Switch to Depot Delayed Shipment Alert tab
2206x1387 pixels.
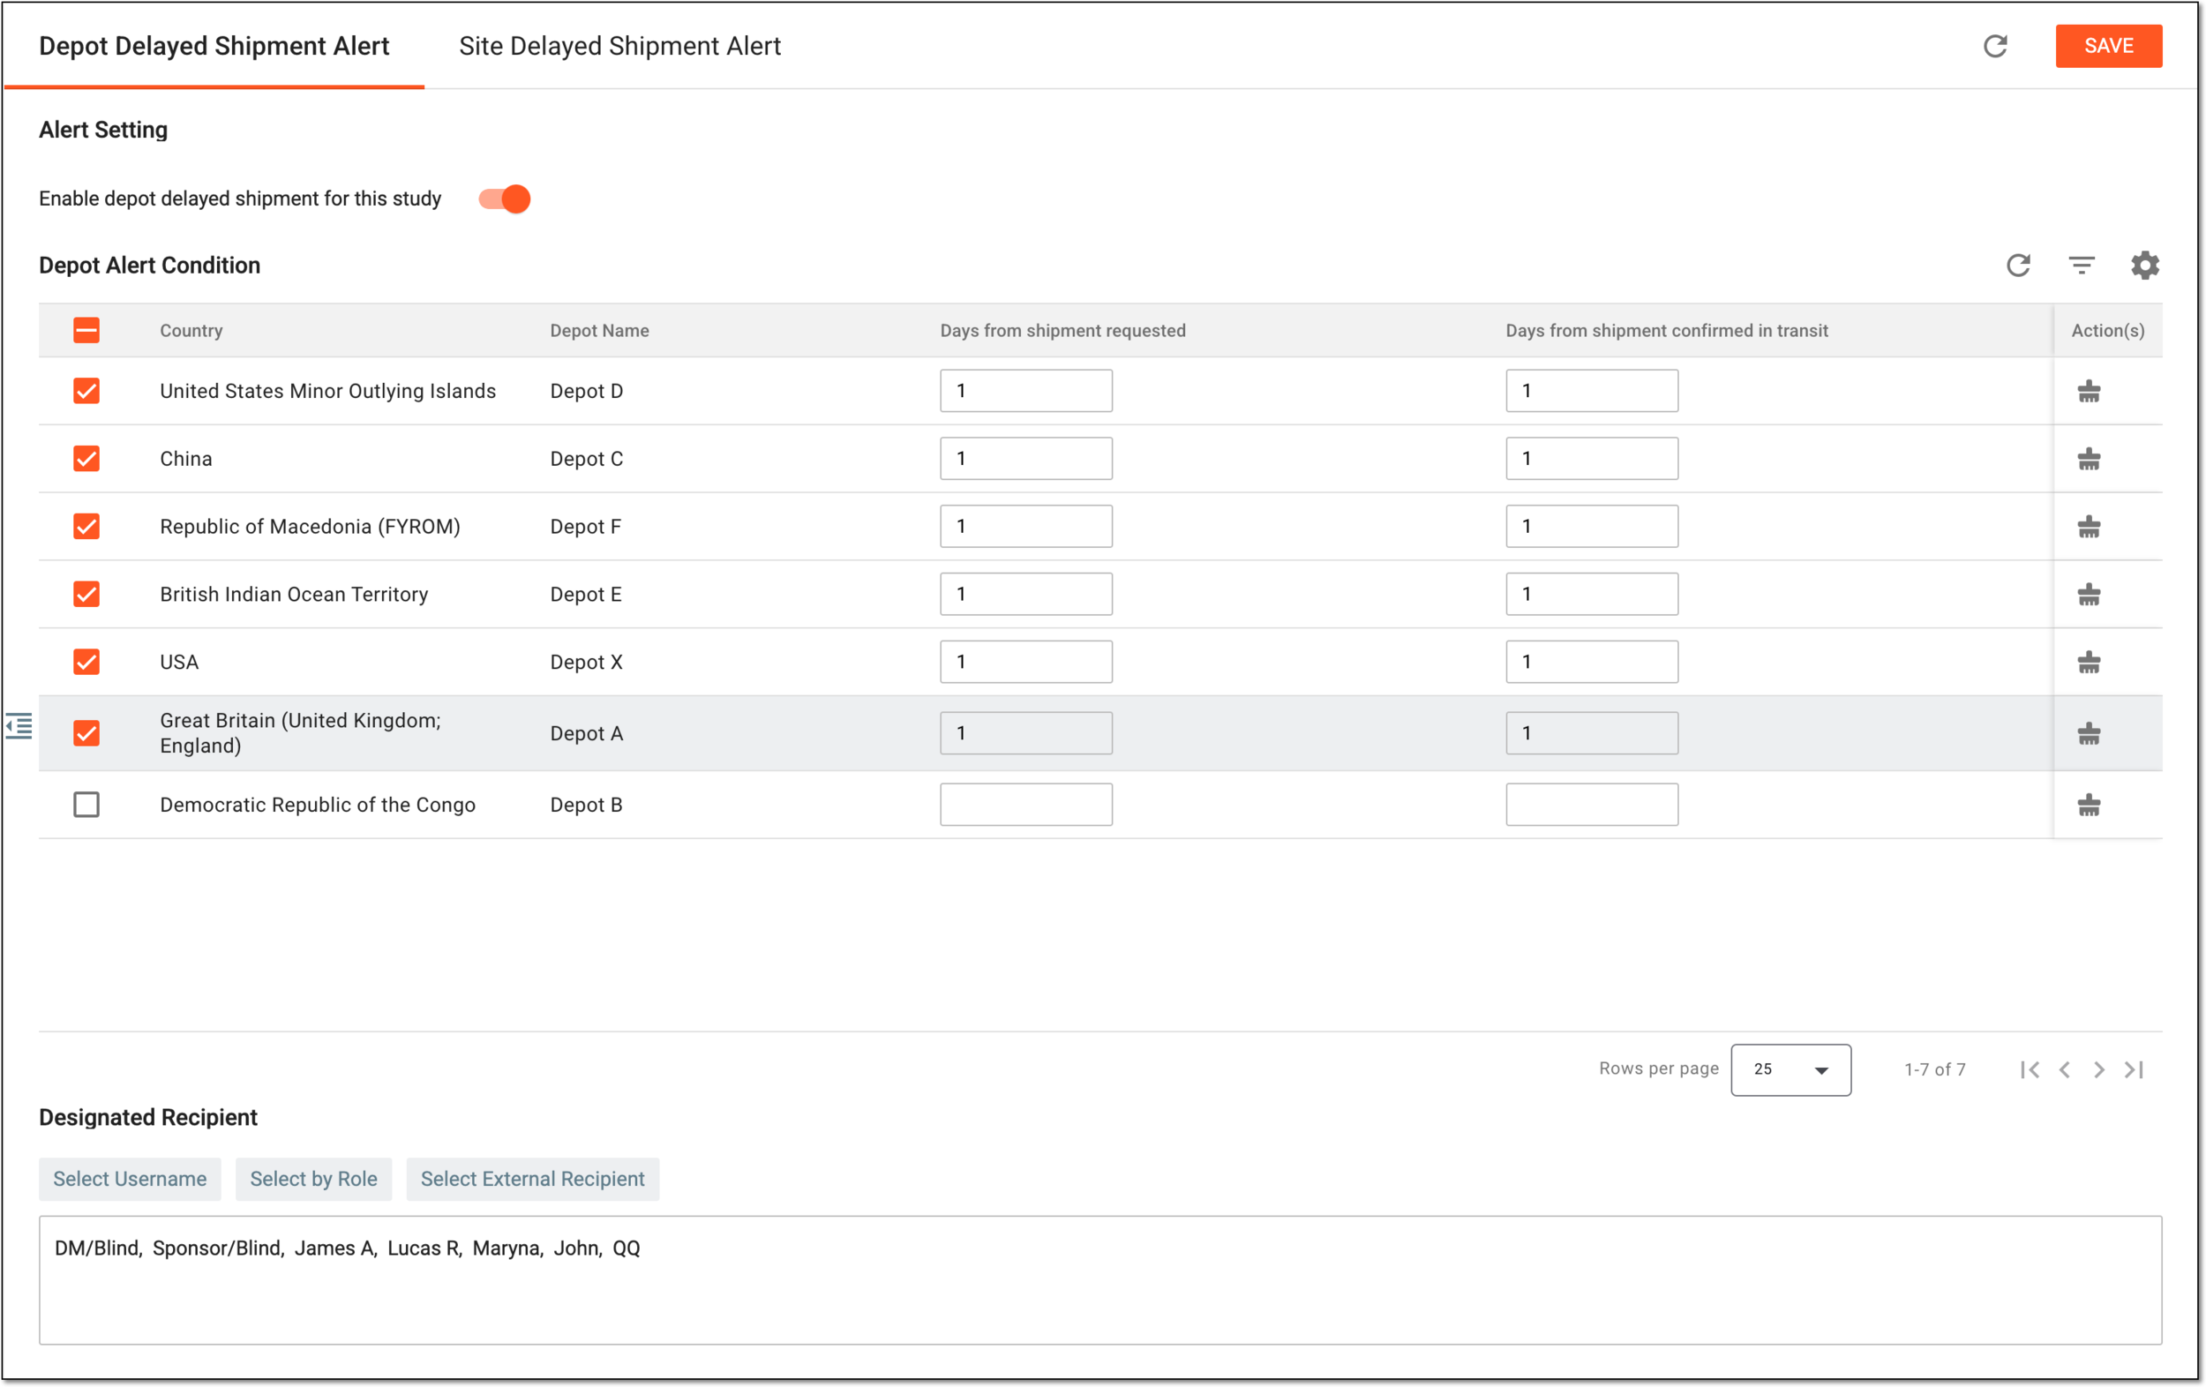pos(214,46)
